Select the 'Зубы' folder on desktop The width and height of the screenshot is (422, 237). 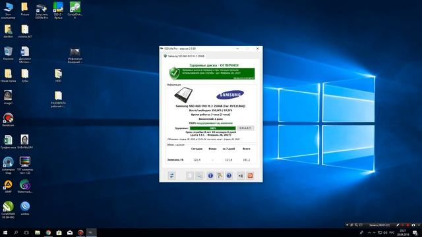tap(25, 76)
